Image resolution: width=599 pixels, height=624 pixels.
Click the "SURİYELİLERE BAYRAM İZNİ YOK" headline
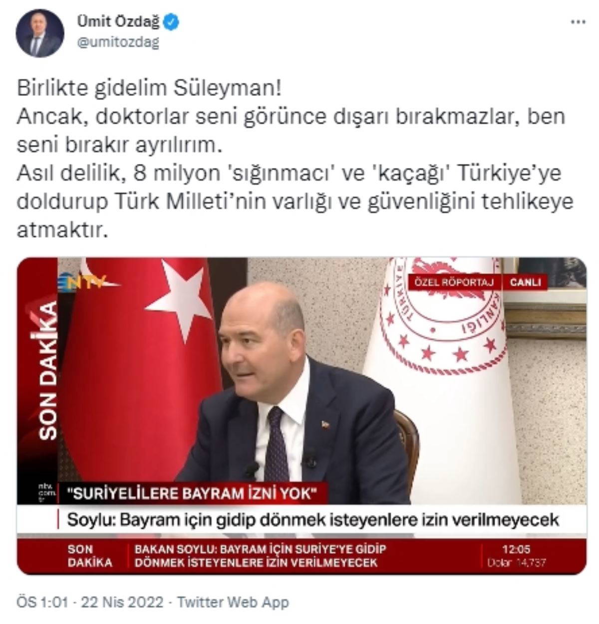click(192, 494)
